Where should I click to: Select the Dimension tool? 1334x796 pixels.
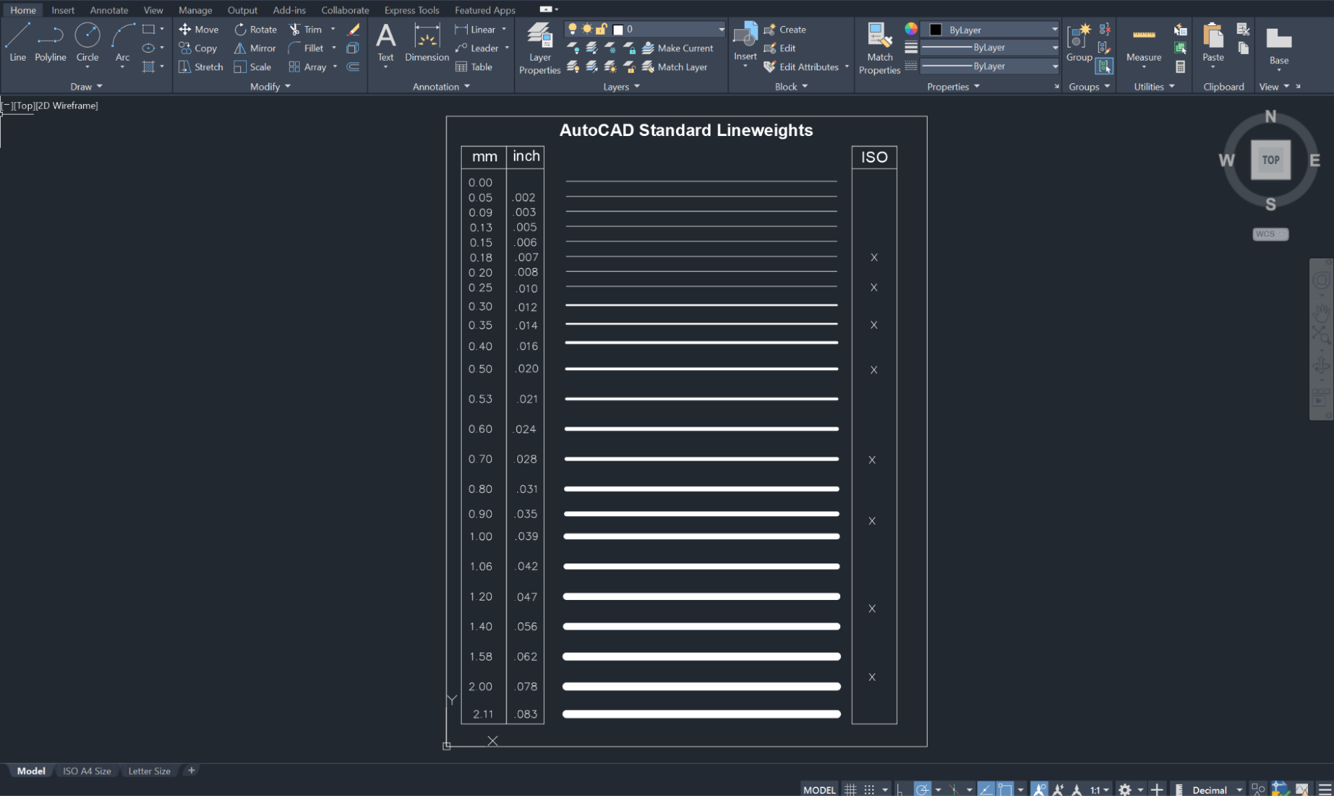tap(427, 42)
